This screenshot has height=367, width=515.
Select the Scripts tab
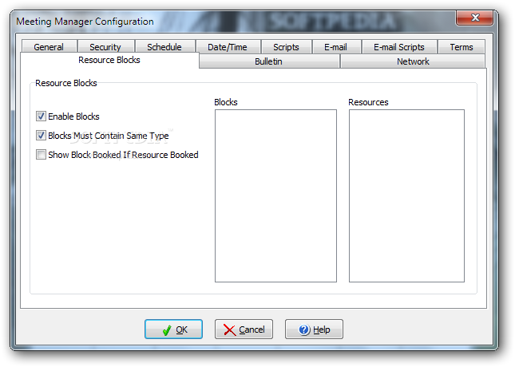point(286,46)
